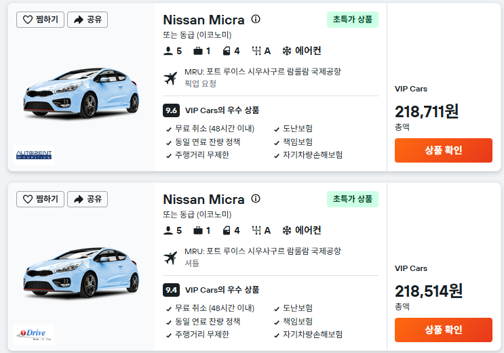Screen dimensions: 504x353
Task: Click first car's 에어컨 snowflake icon
Action: click(286, 51)
